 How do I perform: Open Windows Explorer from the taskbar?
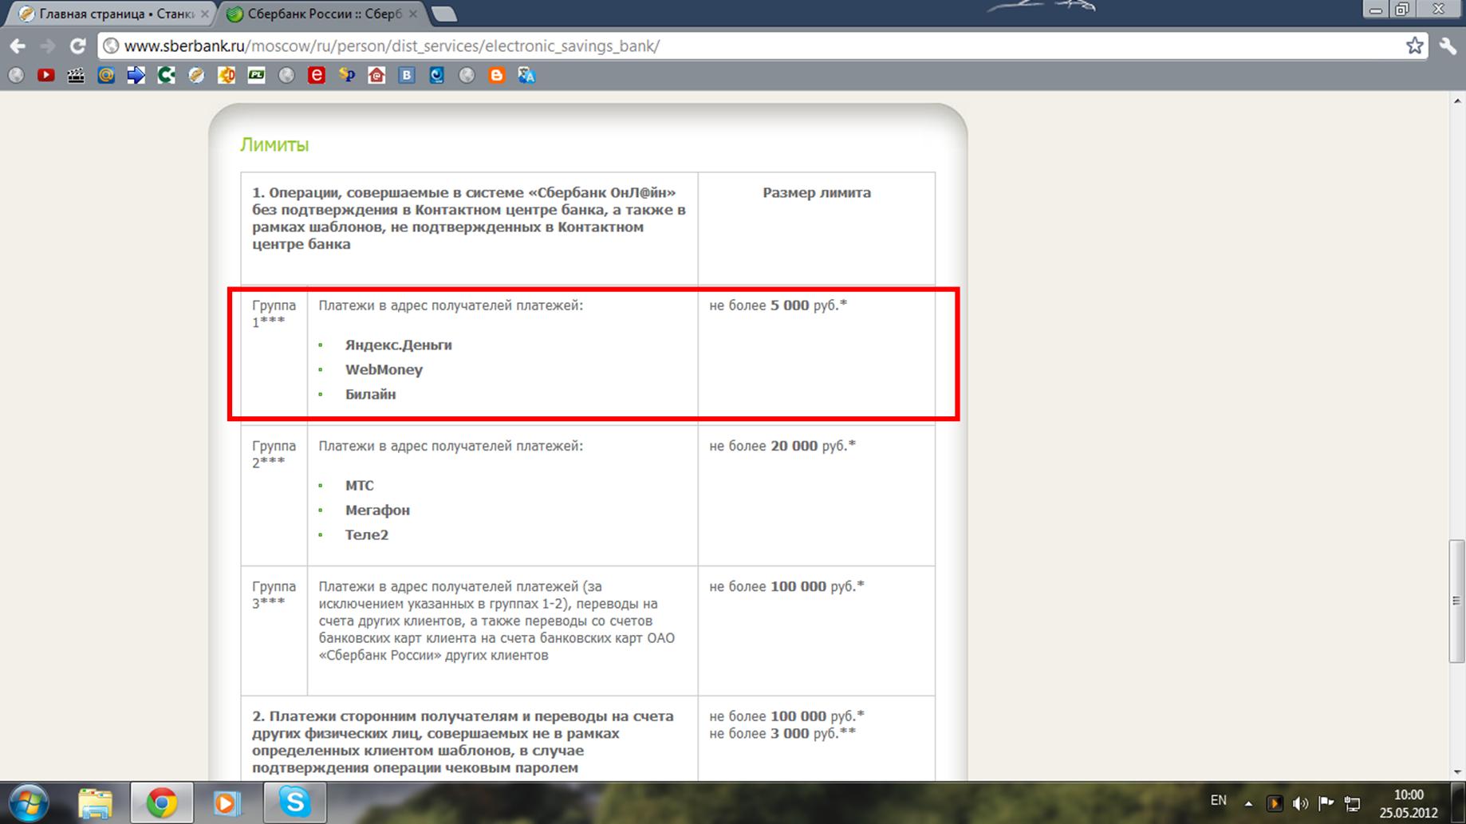tap(95, 802)
